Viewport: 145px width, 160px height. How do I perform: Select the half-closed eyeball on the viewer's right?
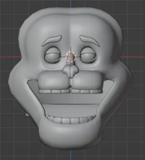[x=88, y=55]
